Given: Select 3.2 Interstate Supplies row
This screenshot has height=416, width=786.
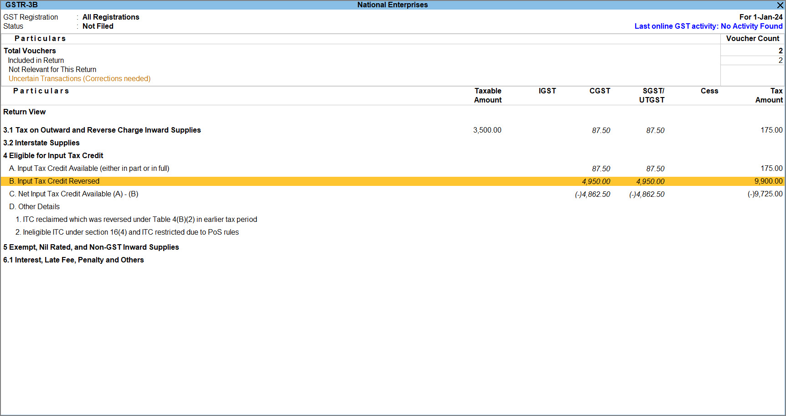Looking at the screenshot, I should pos(41,143).
